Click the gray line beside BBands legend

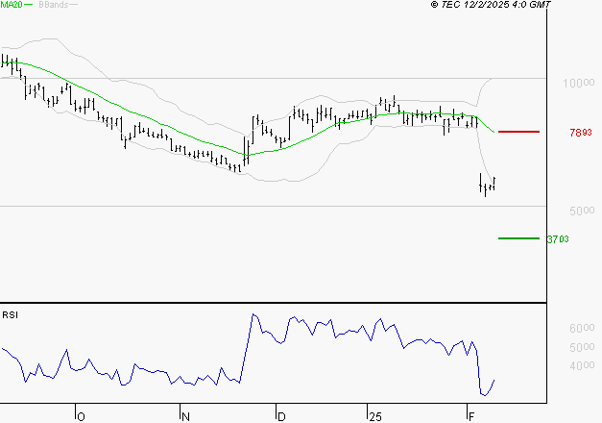pyautogui.click(x=73, y=5)
